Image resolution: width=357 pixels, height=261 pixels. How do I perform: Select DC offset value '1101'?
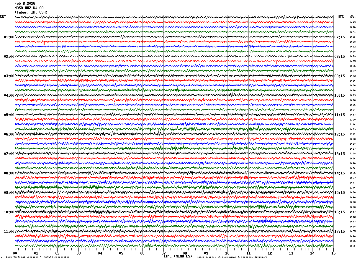353,134
